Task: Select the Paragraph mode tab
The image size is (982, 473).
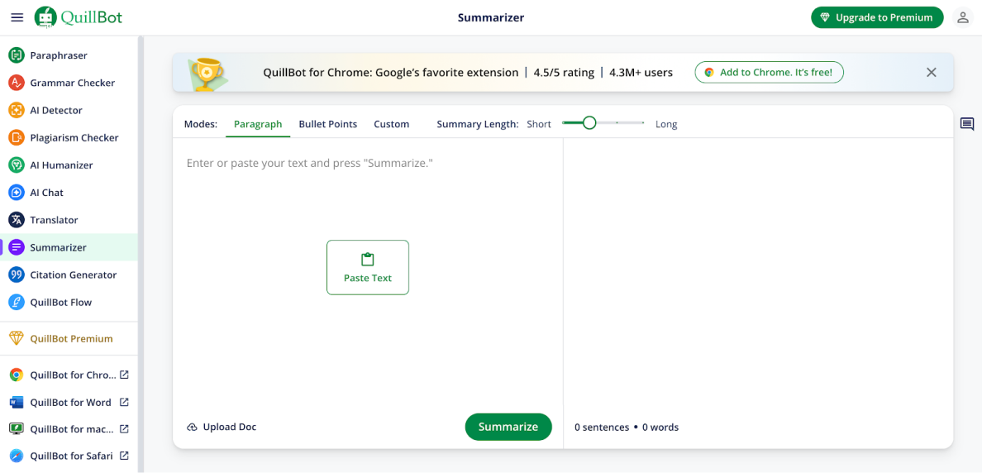Action: point(257,124)
